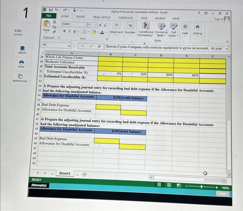Click the Print sidebar icon

(21, 62)
